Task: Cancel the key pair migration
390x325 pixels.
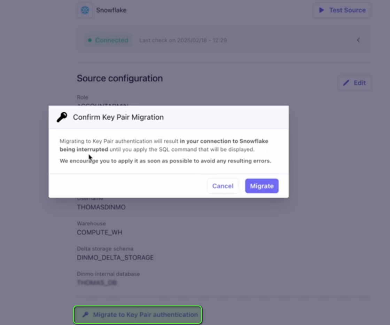Action: [x=223, y=186]
